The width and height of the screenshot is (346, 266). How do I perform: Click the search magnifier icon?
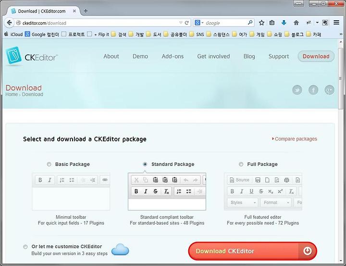[250, 23]
